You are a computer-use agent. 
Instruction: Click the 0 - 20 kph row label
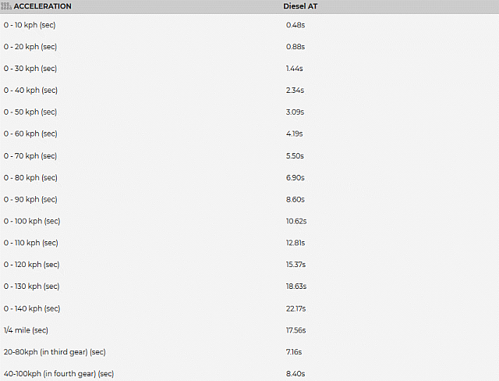(x=30, y=47)
